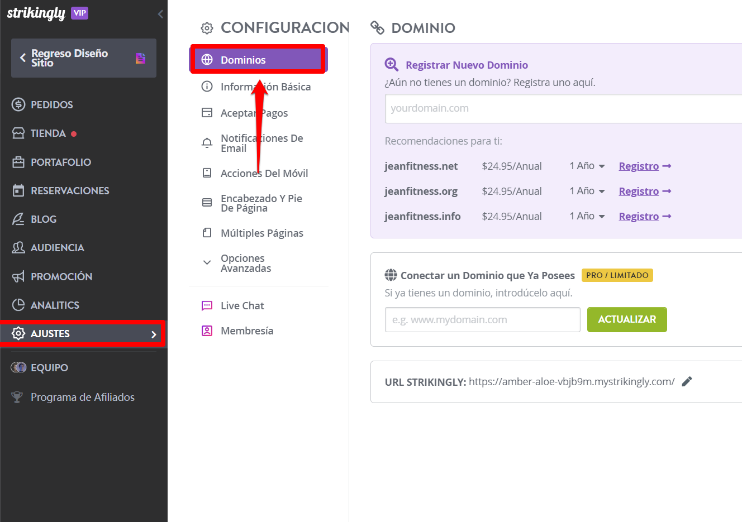Open Múltiples Páginas settings
The image size is (742, 522).
(262, 233)
